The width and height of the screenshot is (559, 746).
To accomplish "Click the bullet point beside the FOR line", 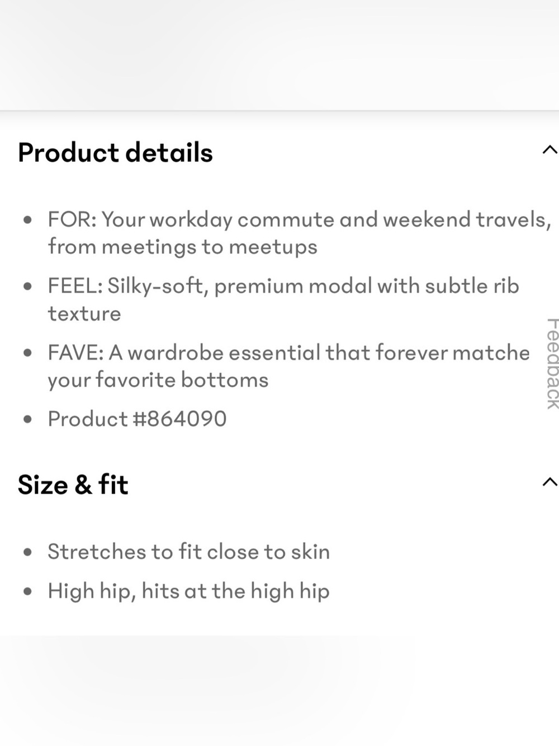I will coord(27,220).
